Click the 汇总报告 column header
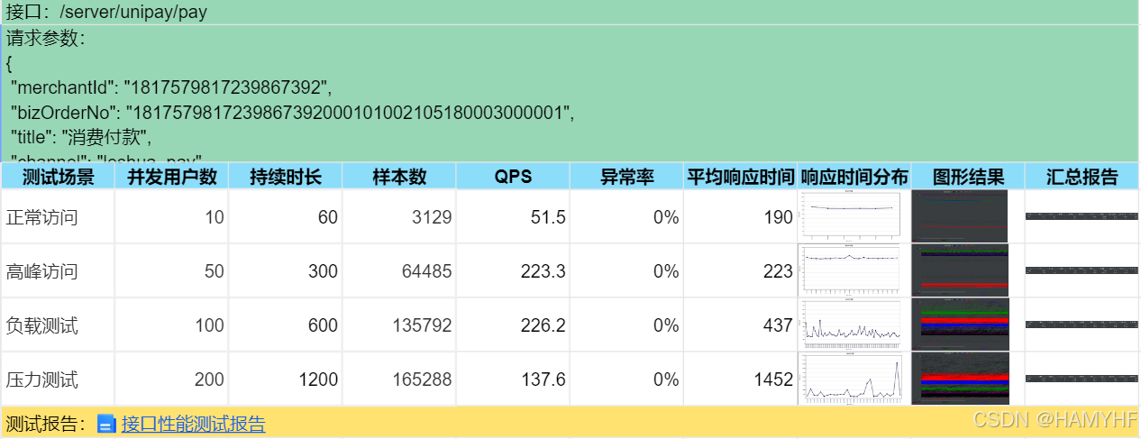The width and height of the screenshot is (1141, 439). (x=1082, y=176)
